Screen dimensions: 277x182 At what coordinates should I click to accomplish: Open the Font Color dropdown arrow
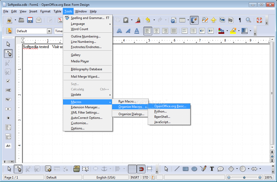click(x=227, y=31)
